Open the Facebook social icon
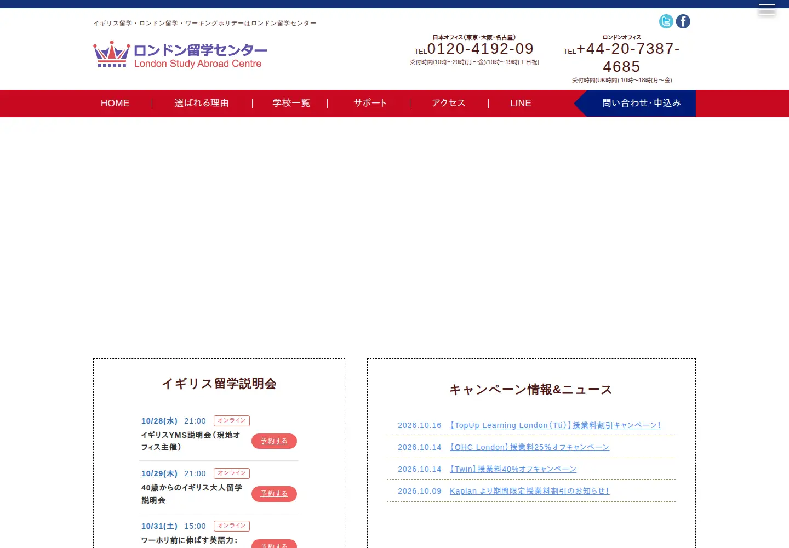Image resolution: width=789 pixels, height=548 pixels. [x=683, y=21]
